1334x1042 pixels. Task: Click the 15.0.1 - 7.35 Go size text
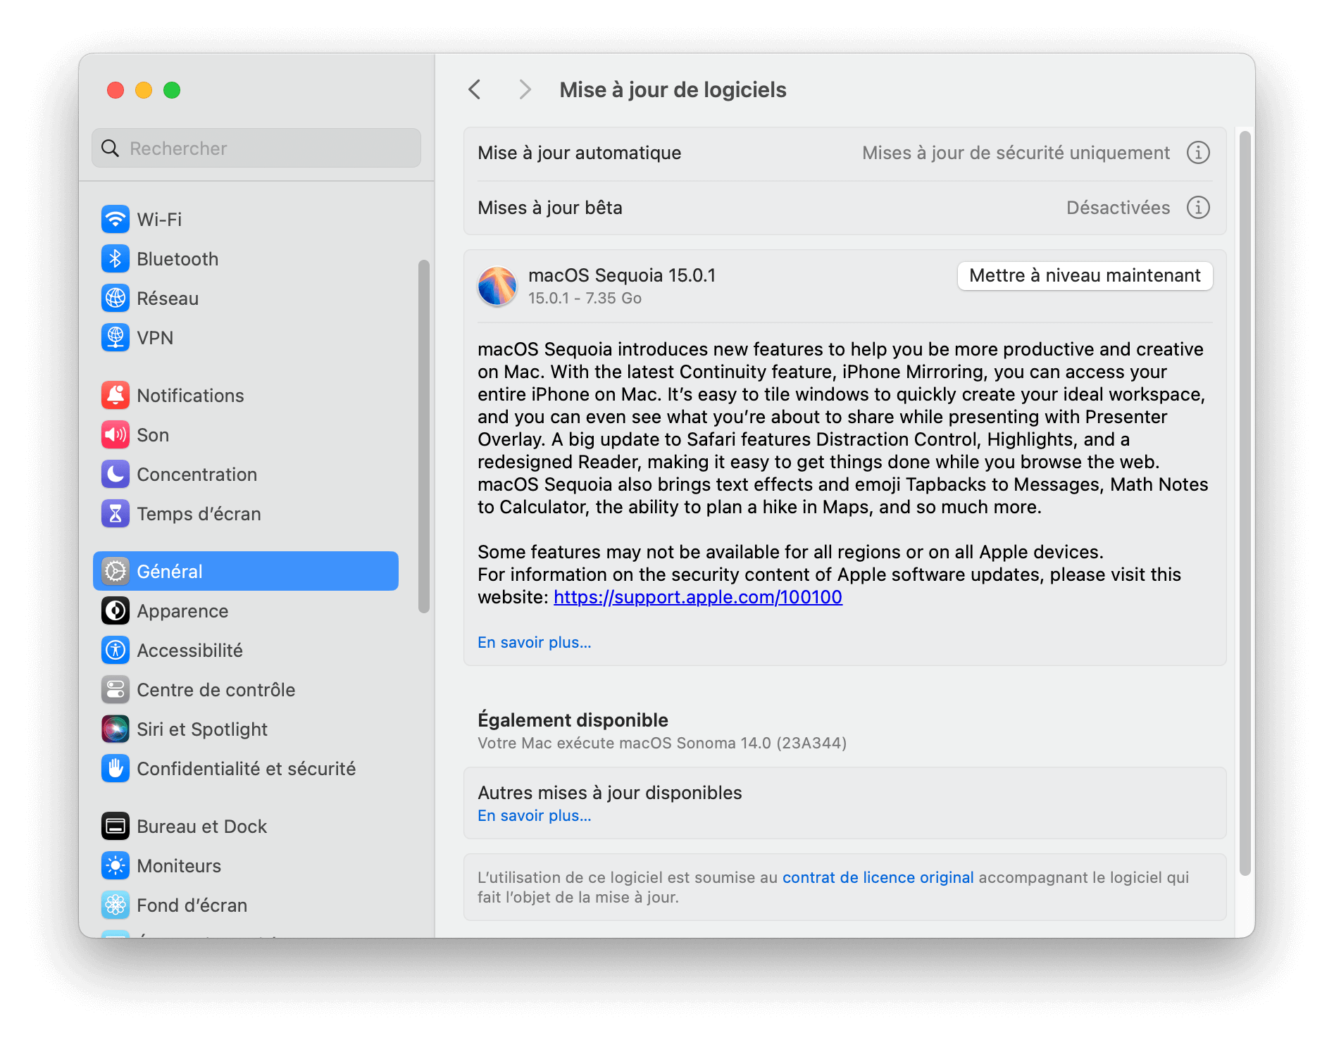[585, 299]
